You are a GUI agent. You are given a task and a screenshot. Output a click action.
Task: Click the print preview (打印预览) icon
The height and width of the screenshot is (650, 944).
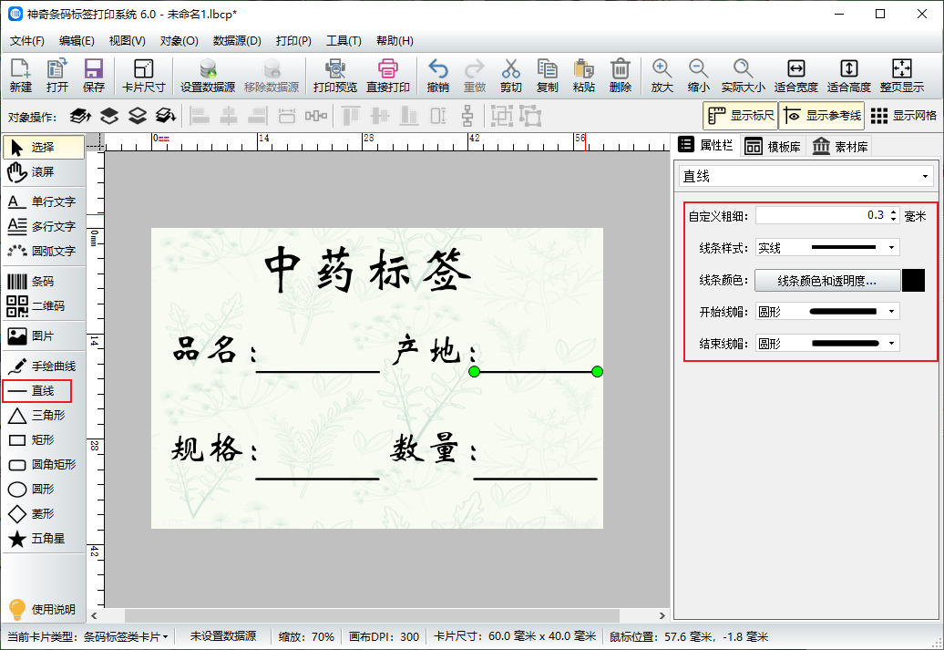334,76
